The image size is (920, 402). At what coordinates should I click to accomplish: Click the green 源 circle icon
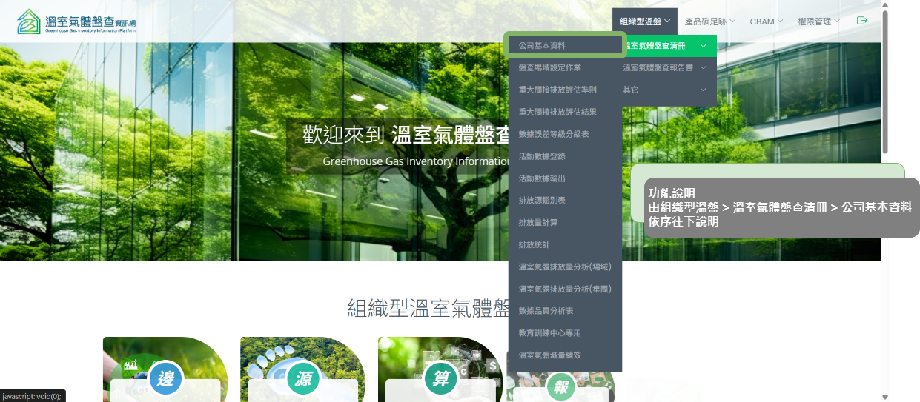[x=302, y=379]
